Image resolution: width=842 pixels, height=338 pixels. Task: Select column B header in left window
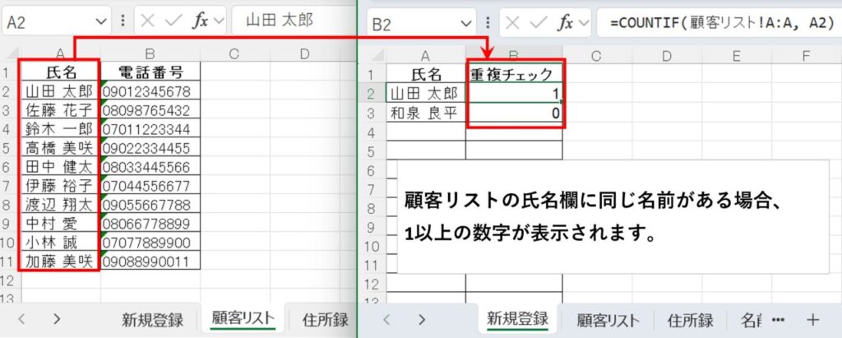(150, 53)
